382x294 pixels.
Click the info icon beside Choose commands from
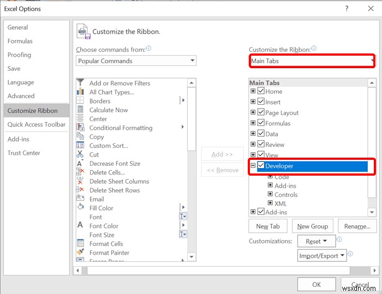tap(148, 48)
